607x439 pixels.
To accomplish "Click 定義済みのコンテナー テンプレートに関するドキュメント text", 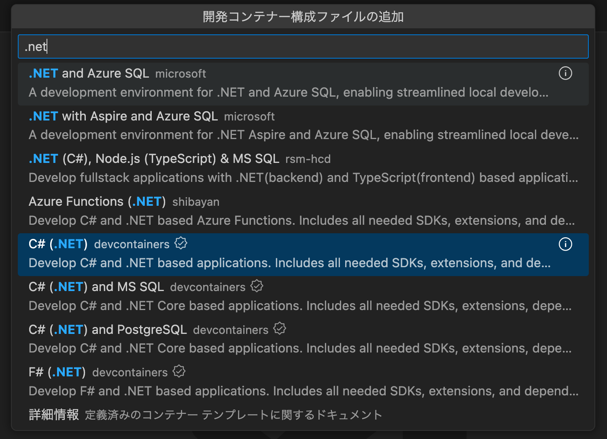I will [233, 415].
